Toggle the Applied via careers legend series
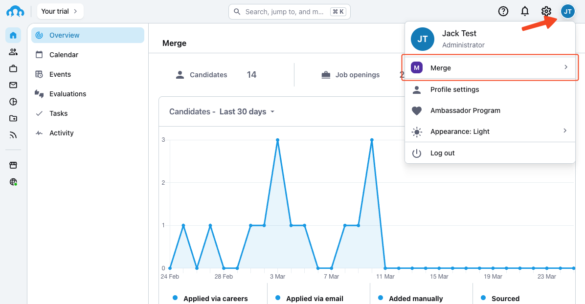 tap(215, 298)
